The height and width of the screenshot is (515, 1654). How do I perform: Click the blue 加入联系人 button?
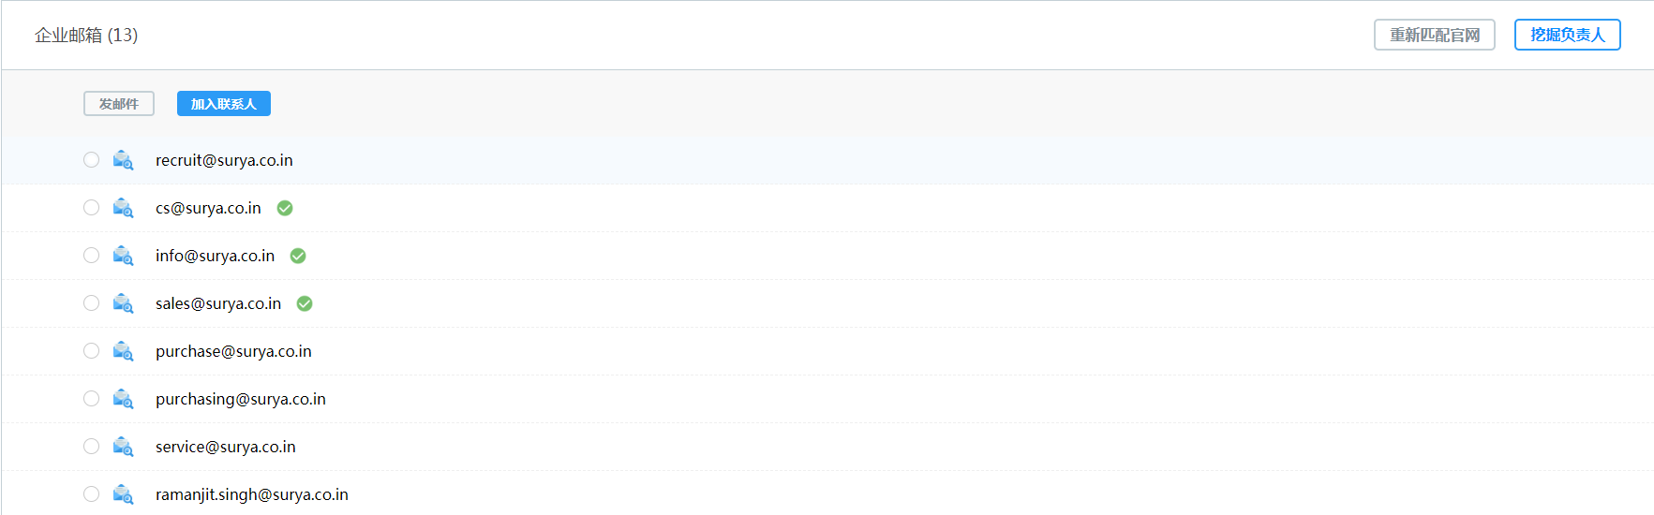pos(224,104)
